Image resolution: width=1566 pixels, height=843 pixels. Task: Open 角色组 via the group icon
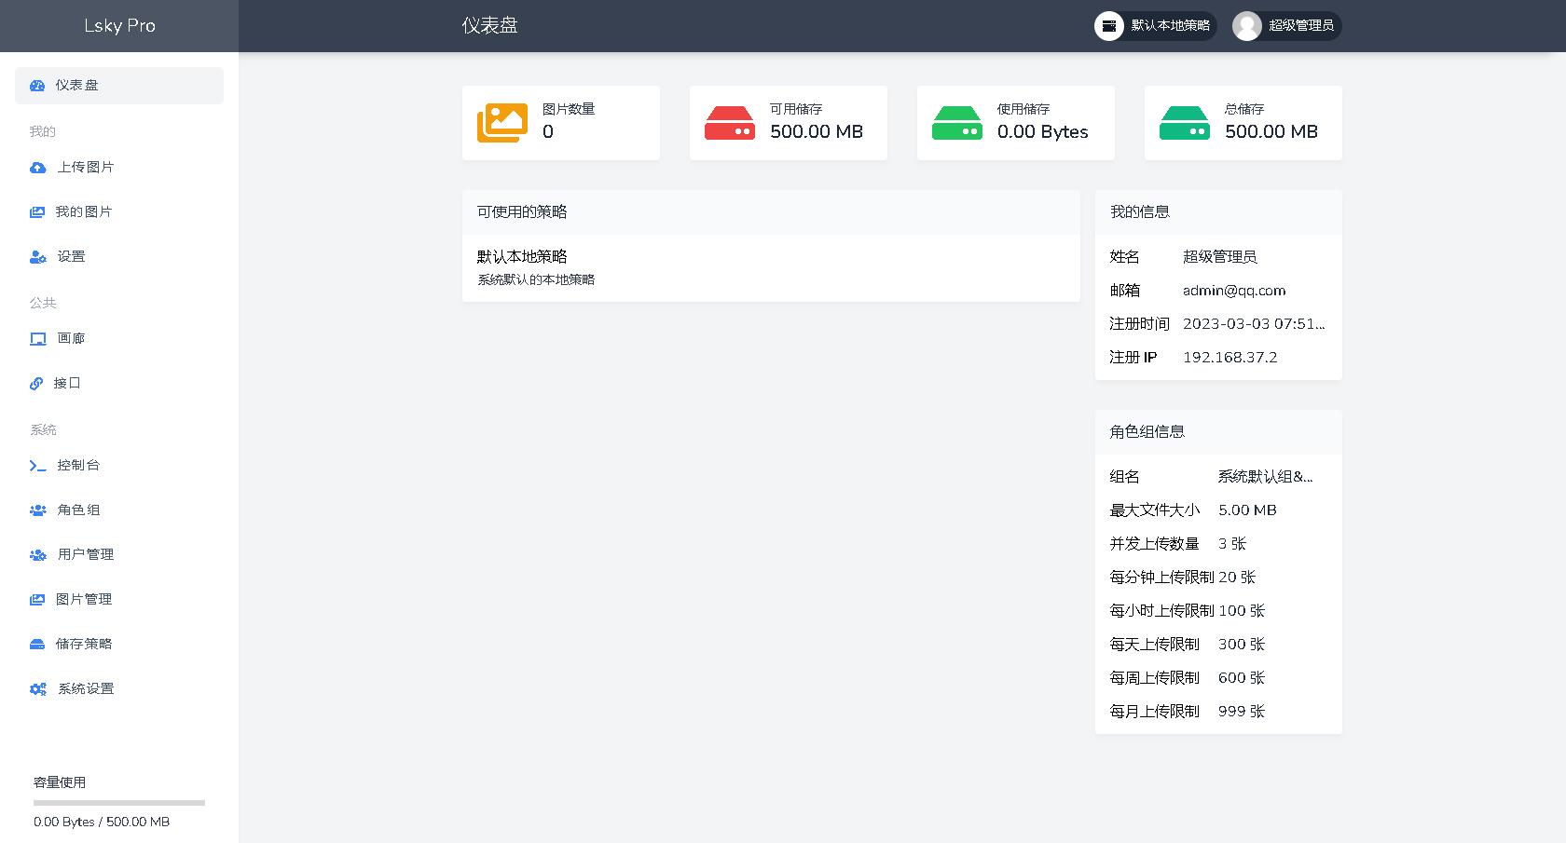pyautogui.click(x=37, y=510)
